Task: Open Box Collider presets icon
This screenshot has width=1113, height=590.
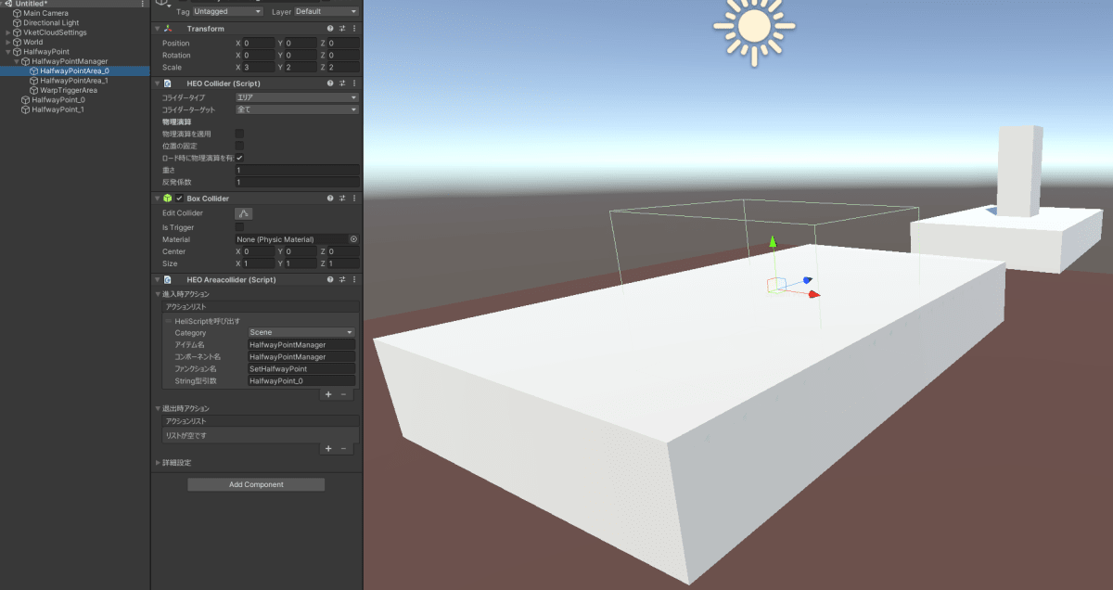Action: 342,199
